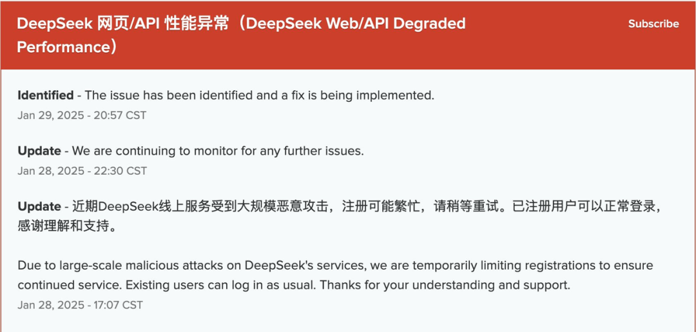The height and width of the screenshot is (332, 696).
Task: Click the Jan 28, 2025 - 17:07 CST timestamp
Action: coord(81,306)
